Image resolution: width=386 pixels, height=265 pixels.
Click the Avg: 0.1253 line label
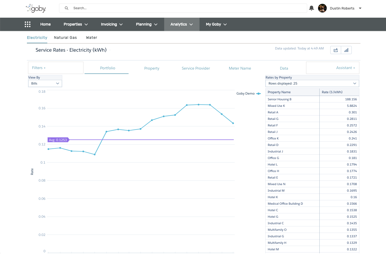58,140
